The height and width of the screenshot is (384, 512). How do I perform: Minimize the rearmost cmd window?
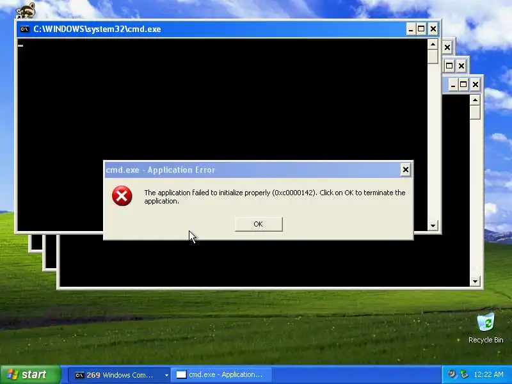tap(452, 85)
